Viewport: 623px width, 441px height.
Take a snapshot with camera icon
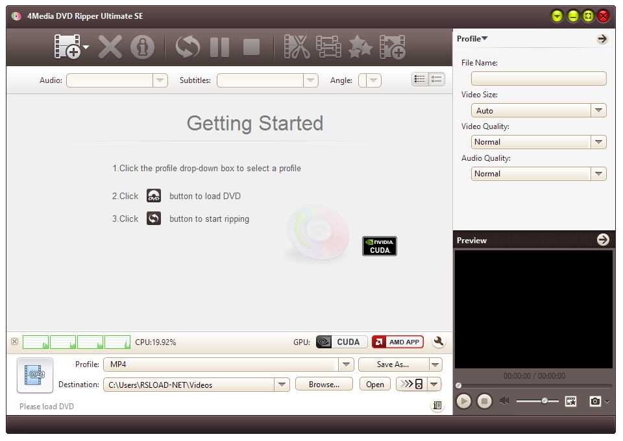595,401
